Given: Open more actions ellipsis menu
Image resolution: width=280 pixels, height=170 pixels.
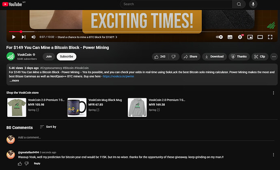Looking at the screenshot, I should (x=274, y=57).
